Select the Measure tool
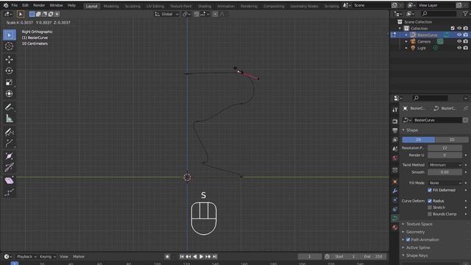This screenshot has width=471, height=265. (x=9, y=119)
